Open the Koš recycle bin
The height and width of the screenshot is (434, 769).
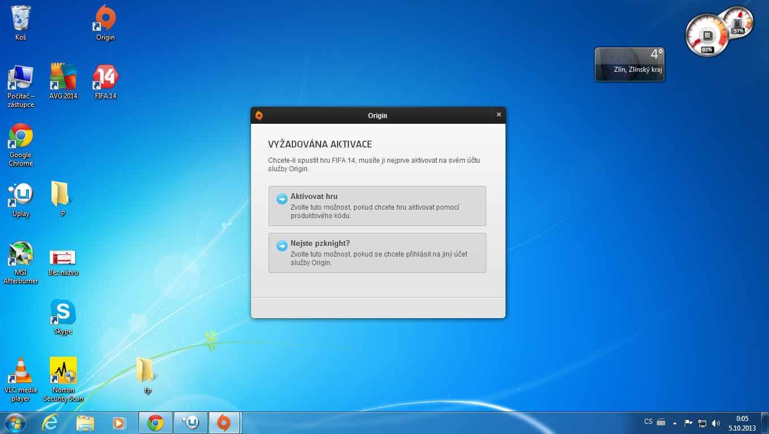[x=21, y=21]
